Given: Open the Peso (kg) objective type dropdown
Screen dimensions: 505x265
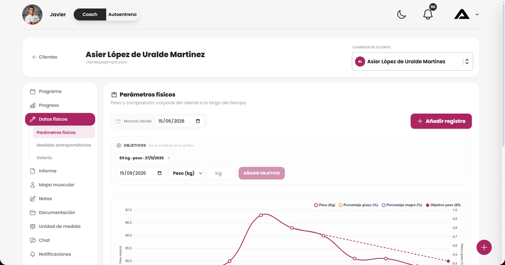Looking at the screenshot, I should pyautogui.click(x=186, y=173).
